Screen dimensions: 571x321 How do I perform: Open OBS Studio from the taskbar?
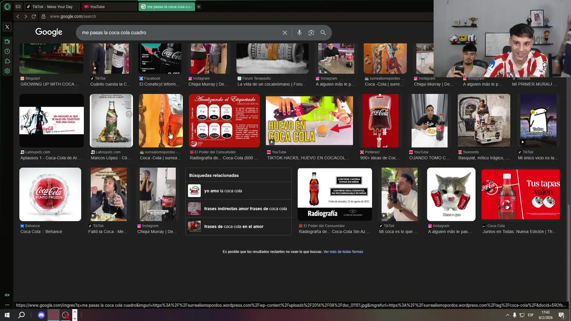pos(66,315)
